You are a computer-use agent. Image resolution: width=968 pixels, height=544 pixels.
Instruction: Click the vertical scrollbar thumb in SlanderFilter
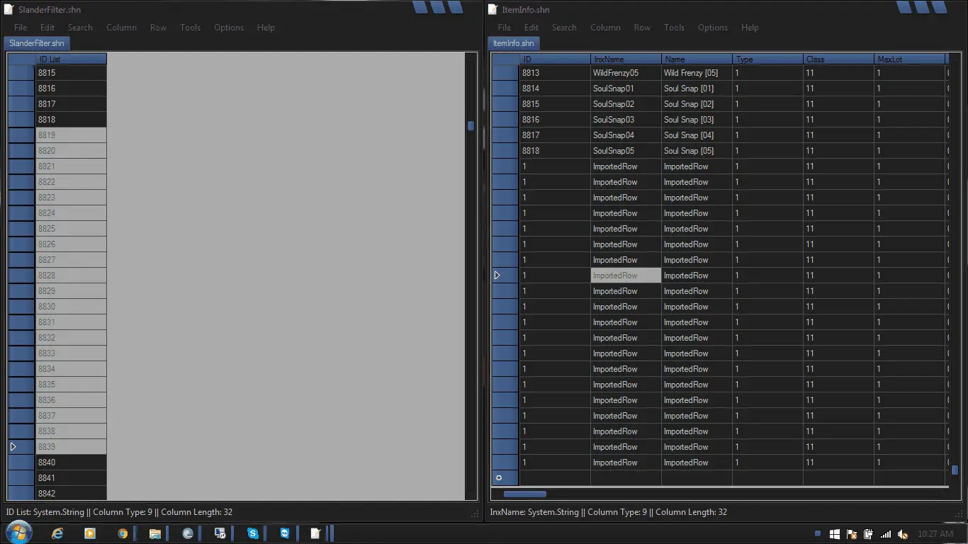pyautogui.click(x=471, y=126)
